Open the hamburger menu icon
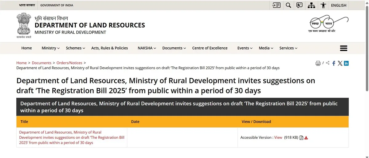Screen dimensions: 369x158 coord(343,48)
